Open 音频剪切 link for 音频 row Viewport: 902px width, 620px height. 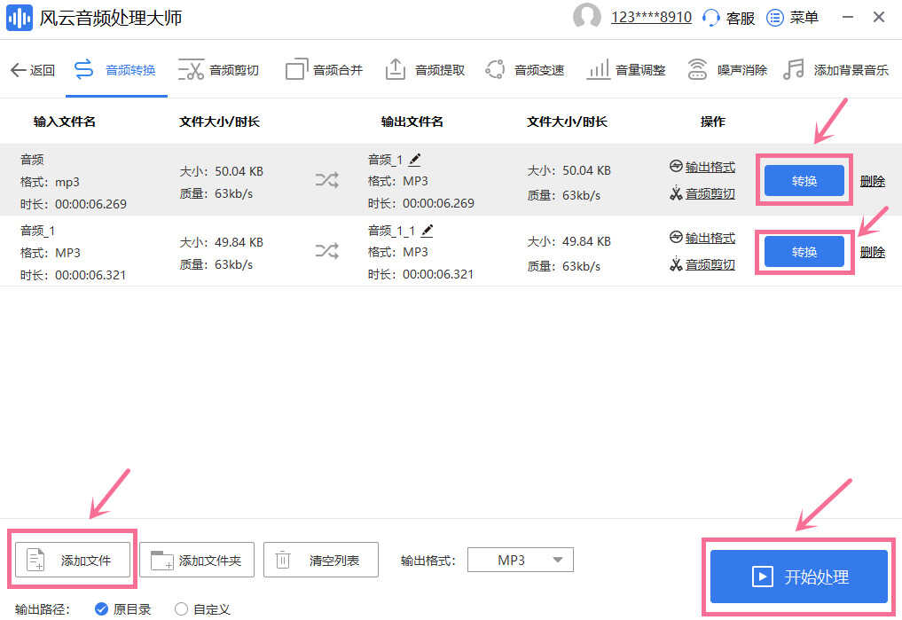(x=702, y=193)
